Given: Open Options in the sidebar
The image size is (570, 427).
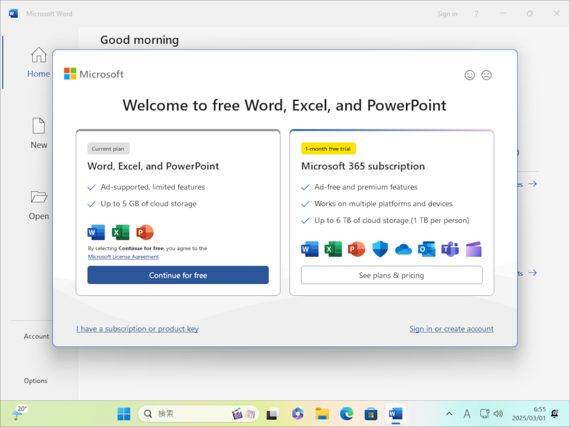Looking at the screenshot, I should coord(36,381).
